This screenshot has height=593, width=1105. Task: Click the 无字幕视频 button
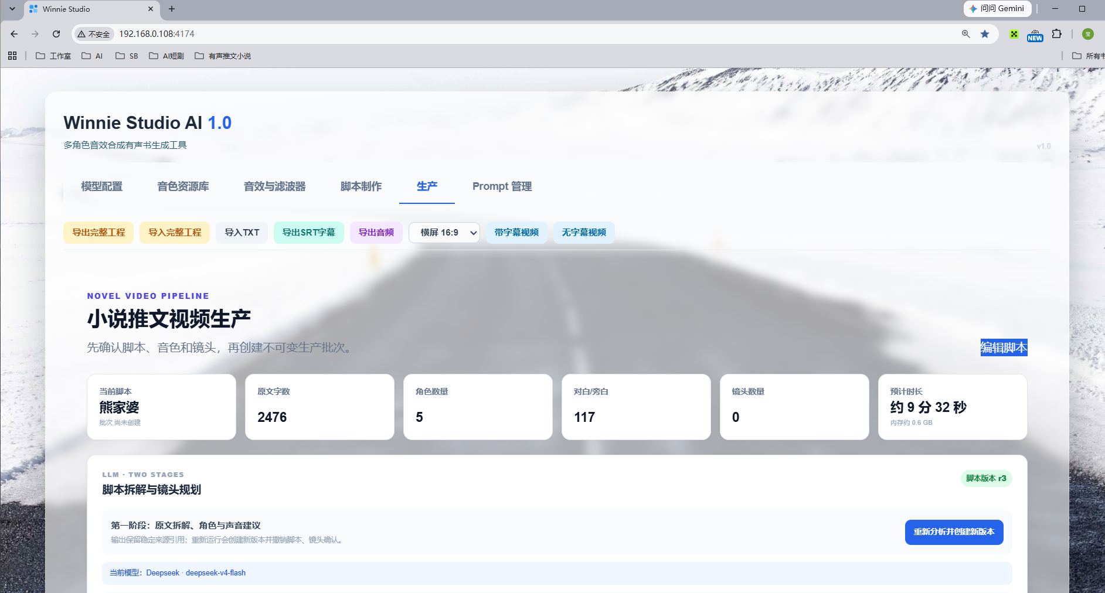584,233
